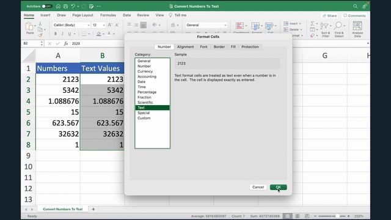Open the Format as Table icon
The height and width of the screenshot is (220, 391).
255,26
